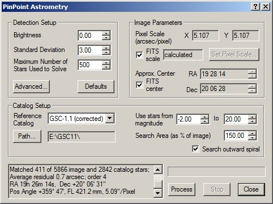Click the RA field's down arrow
The height and width of the screenshot is (204, 273).
[x=252, y=76]
